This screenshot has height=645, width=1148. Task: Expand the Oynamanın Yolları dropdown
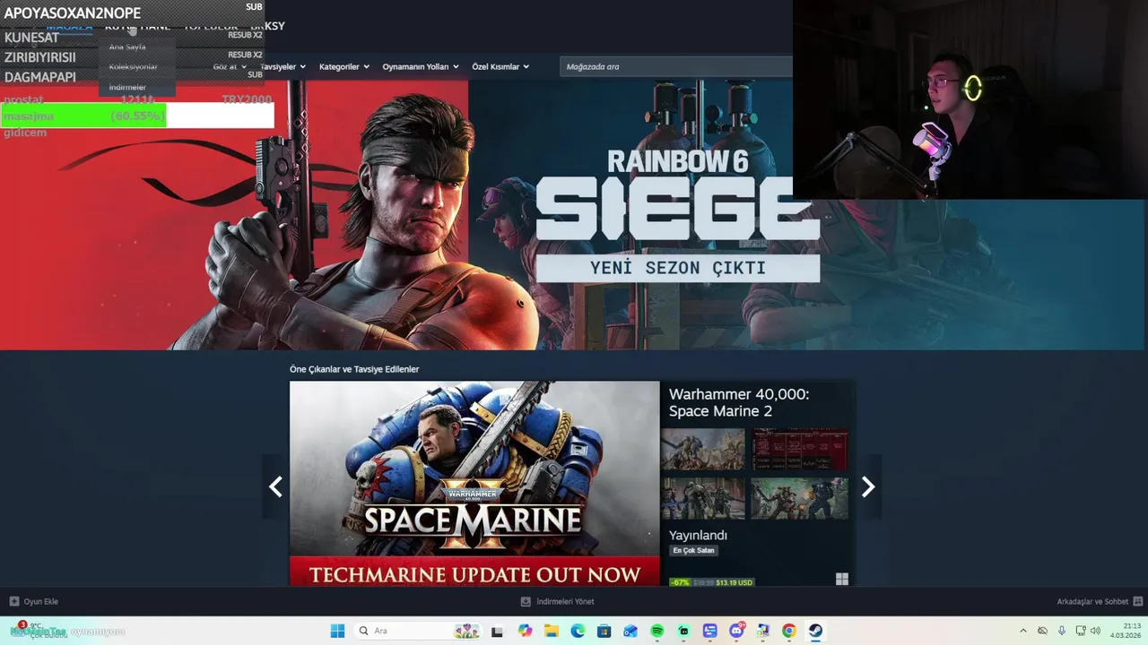point(421,66)
